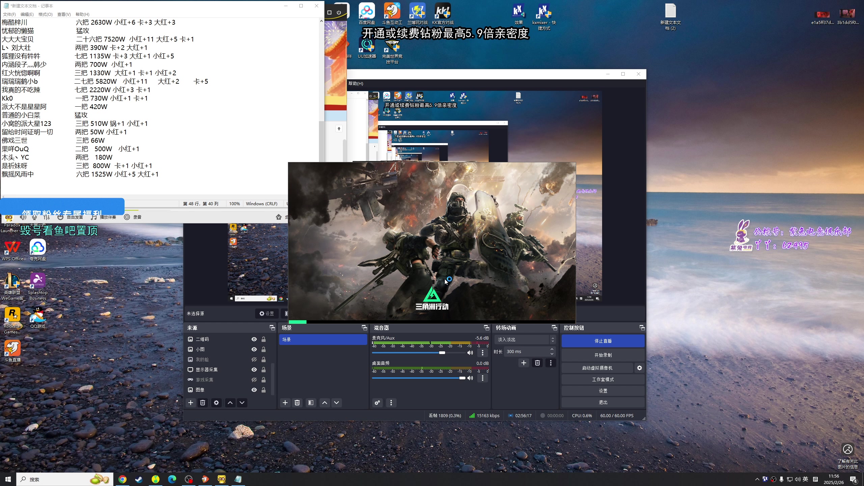This screenshot has width=864, height=486.
Task: Select the 显示器采集 source row
Action: (227, 370)
